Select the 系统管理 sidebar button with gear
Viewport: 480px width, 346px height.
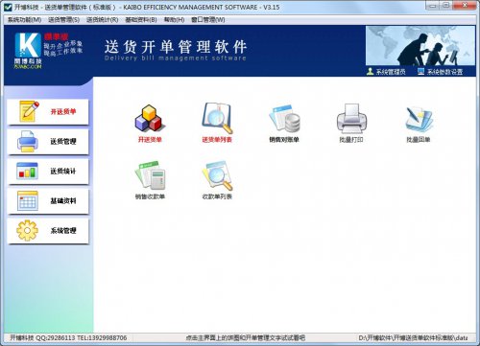click(48, 231)
